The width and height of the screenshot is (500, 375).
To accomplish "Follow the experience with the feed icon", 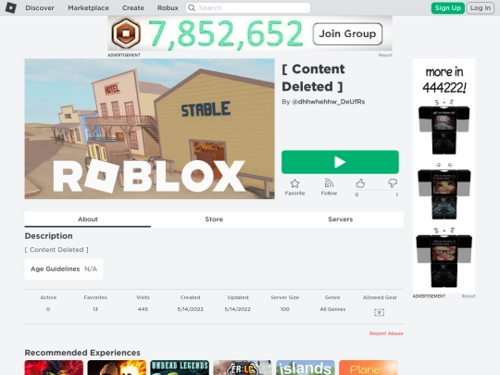I will pos(329,183).
